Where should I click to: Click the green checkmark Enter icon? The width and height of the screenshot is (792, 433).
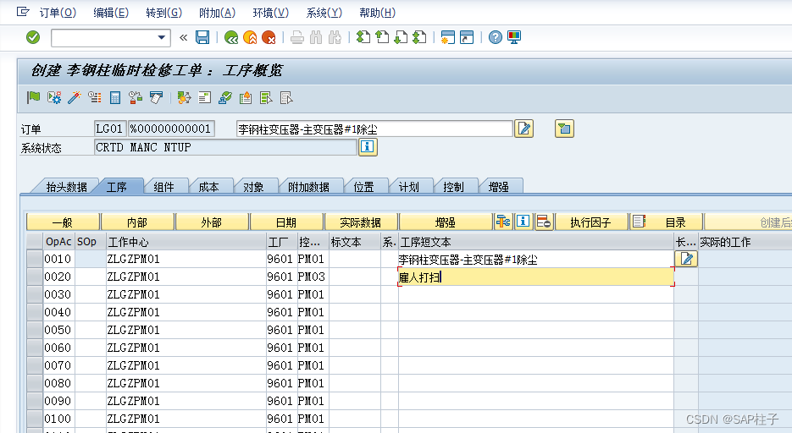(33, 37)
